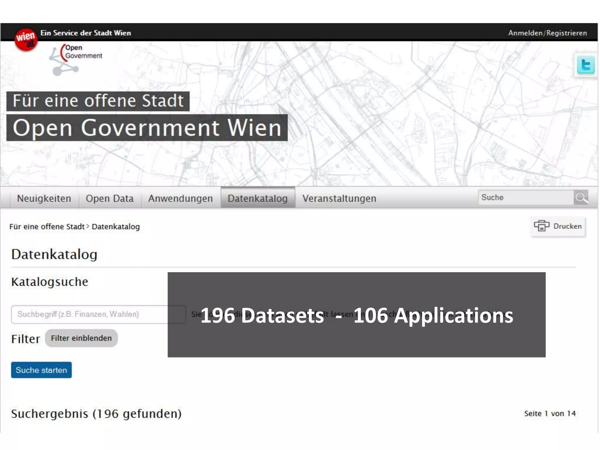Click the magnifier search icon

tap(581, 197)
